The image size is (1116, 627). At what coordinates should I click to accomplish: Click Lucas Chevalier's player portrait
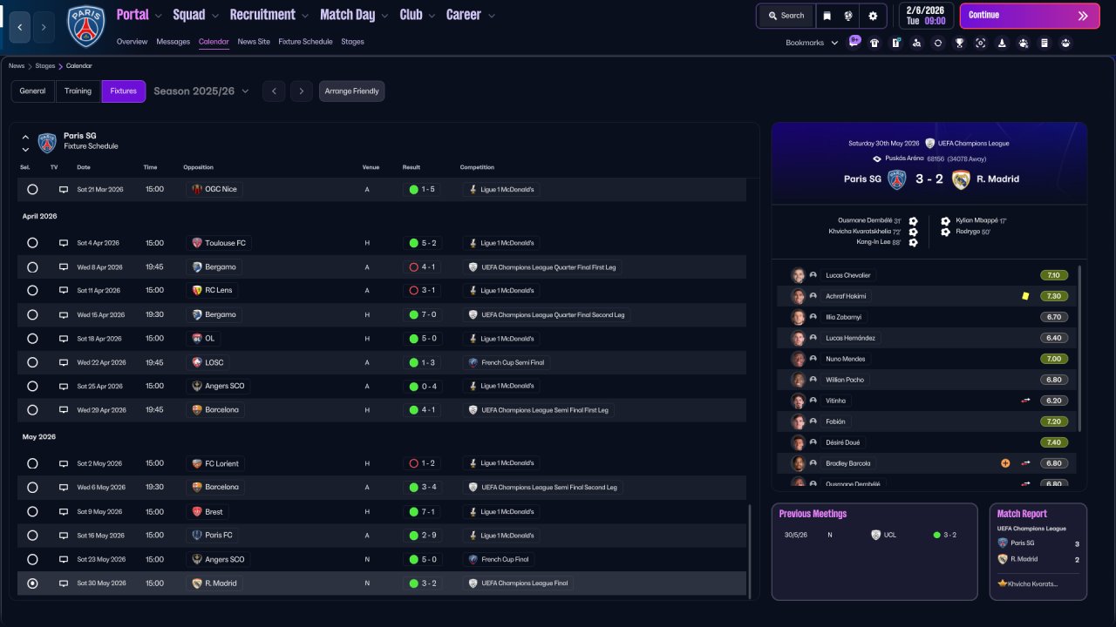tap(798, 275)
